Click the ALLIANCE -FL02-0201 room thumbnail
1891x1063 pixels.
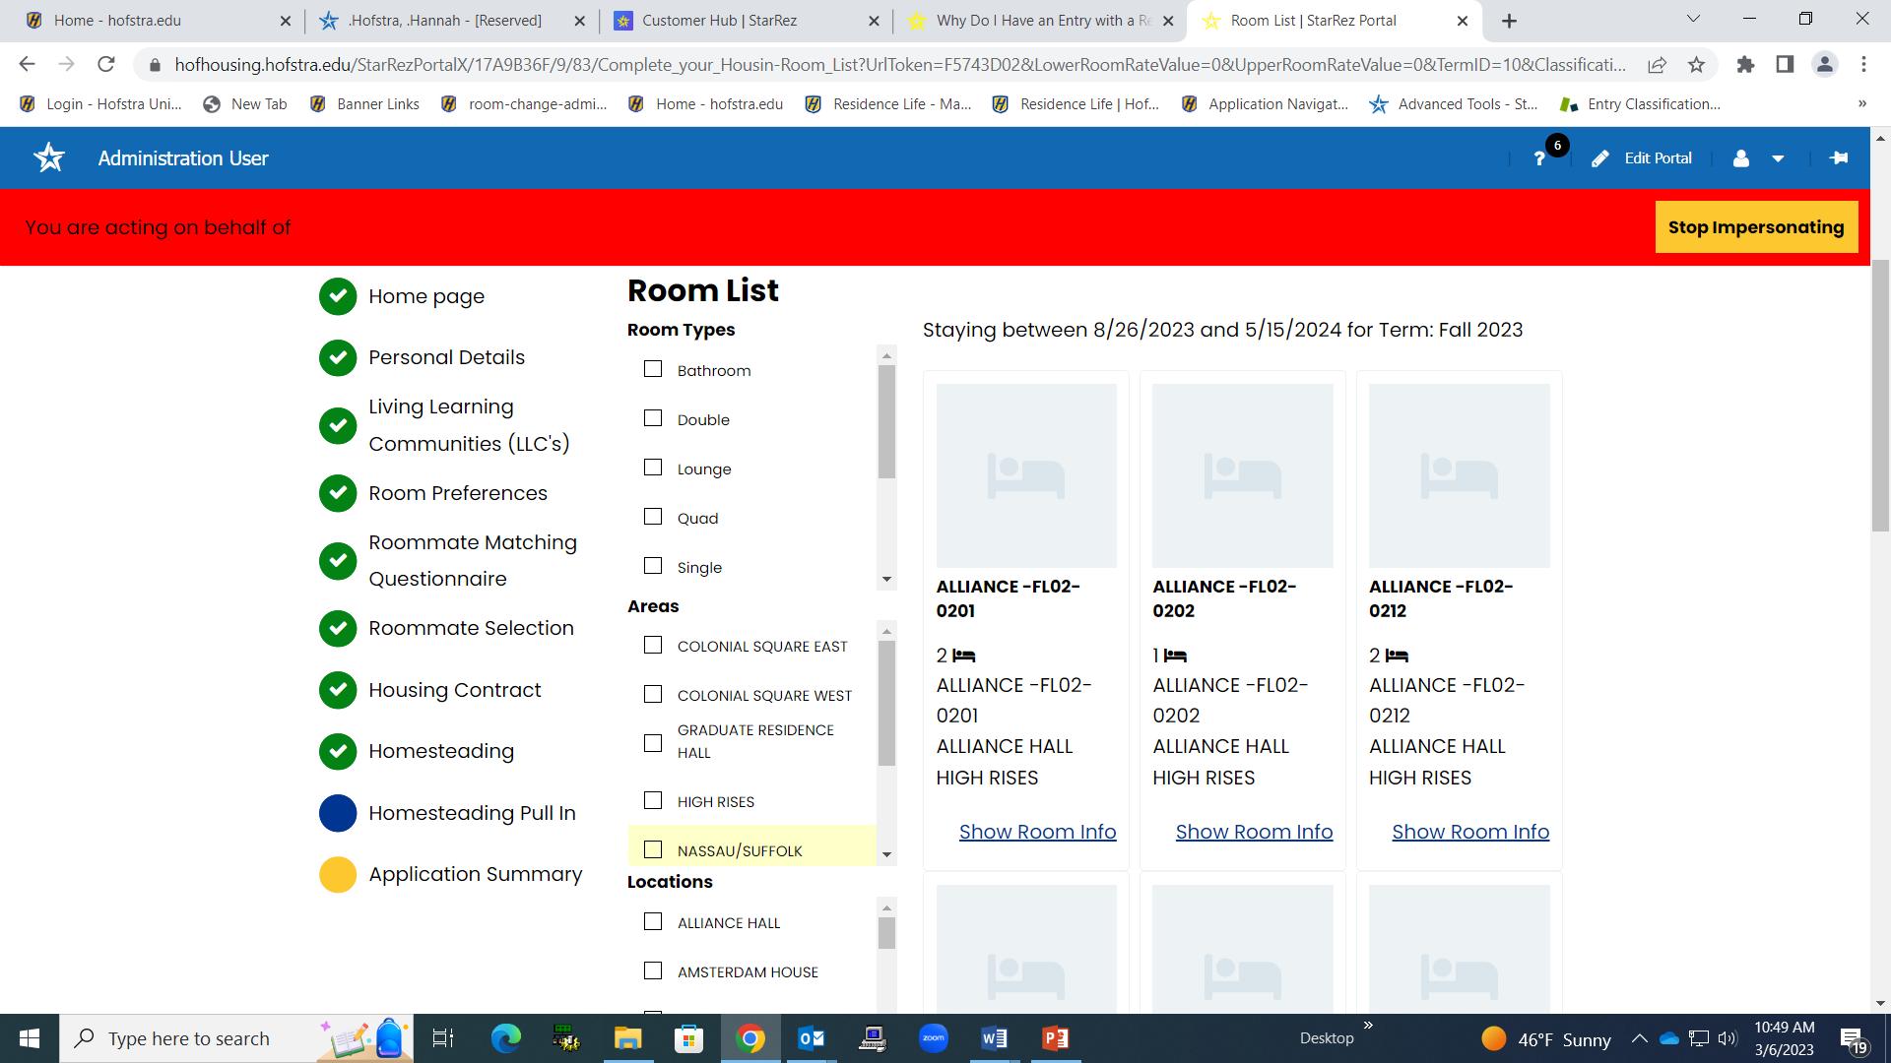(x=1026, y=475)
